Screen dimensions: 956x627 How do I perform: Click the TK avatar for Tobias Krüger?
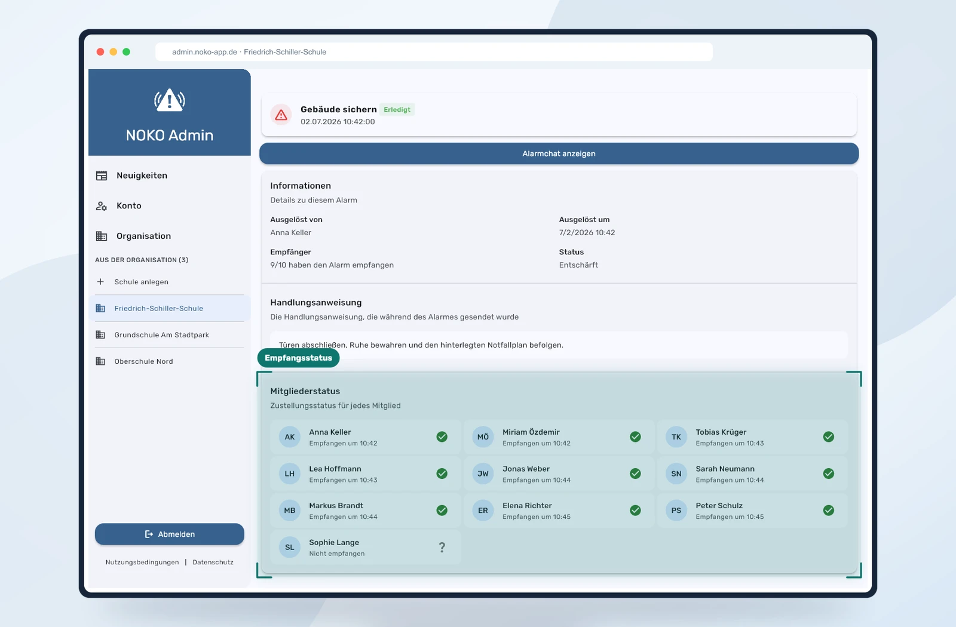coord(676,437)
